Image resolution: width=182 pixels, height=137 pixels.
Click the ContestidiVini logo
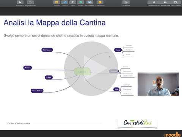(138, 123)
